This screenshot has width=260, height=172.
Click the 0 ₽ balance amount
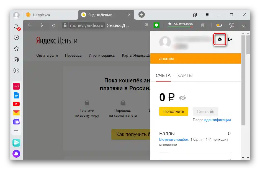pyautogui.click(x=167, y=97)
